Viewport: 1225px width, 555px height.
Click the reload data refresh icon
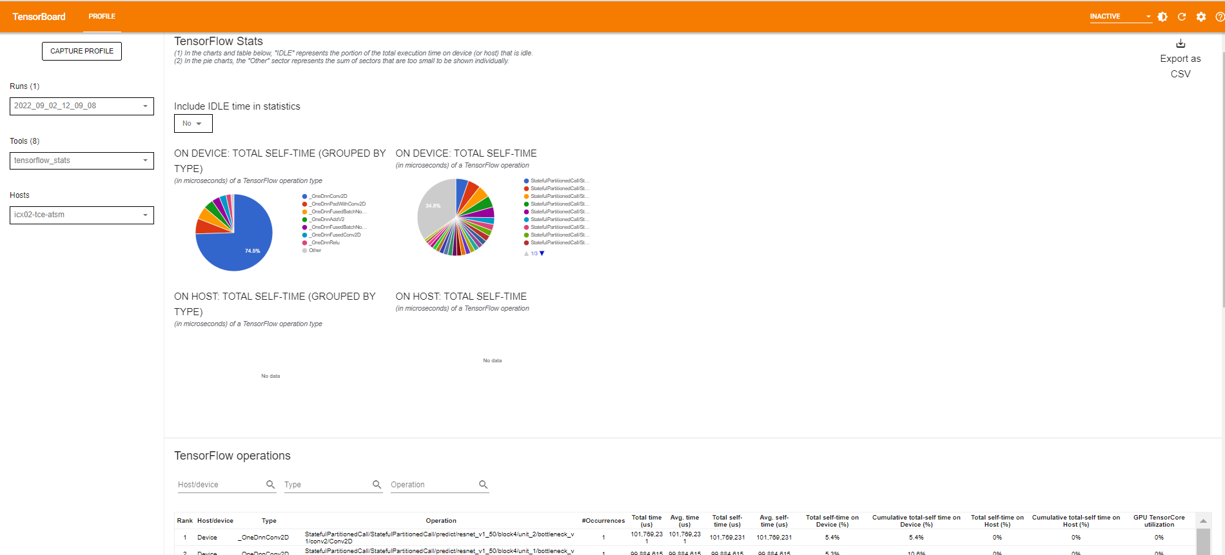coord(1182,17)
